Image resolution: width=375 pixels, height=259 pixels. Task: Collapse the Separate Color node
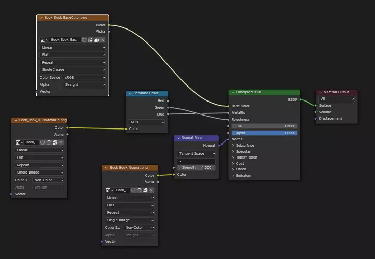click(130, 93)
